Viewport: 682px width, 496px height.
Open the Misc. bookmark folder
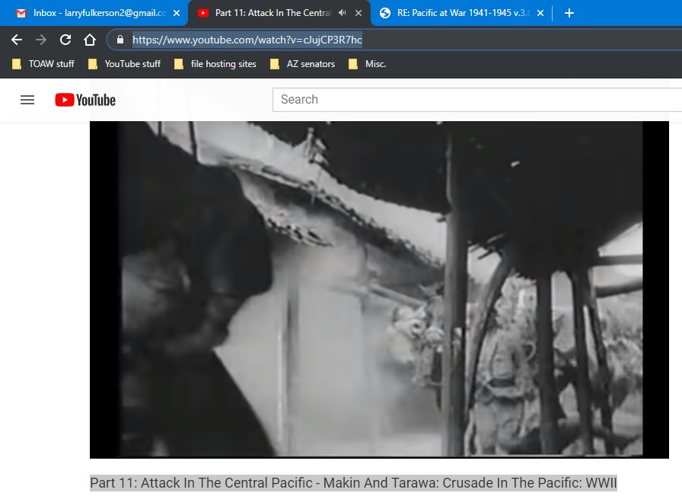coord(368,64)
